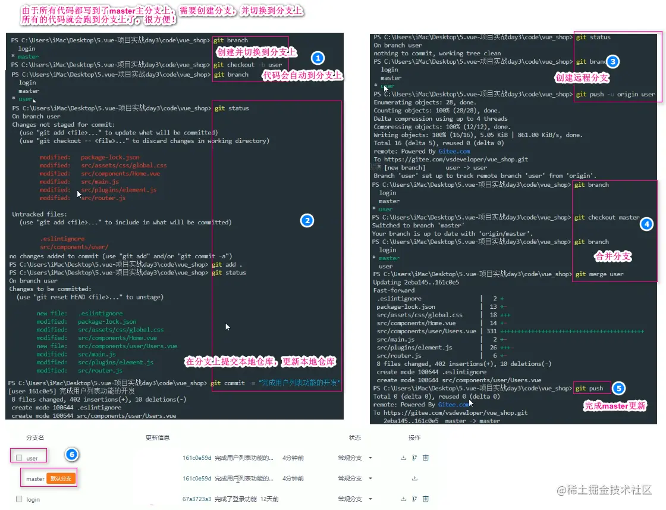Click the red untracked 'src/components/user/' entry
The height and width of the screenshot is (510, 666).
pyautogui.click(x=74, y=247)
